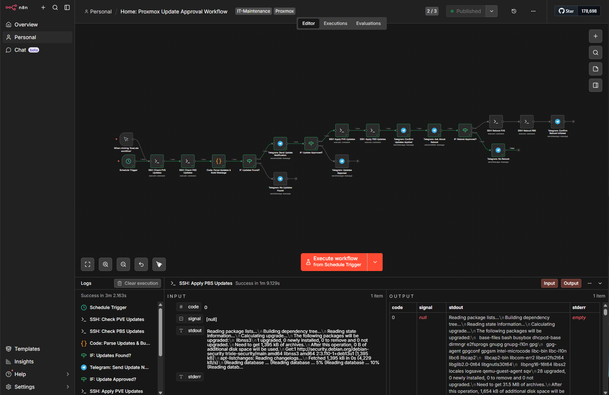609x395 pixels.
Task: Toggle the Output pane in logs
Action: (571, 283)
